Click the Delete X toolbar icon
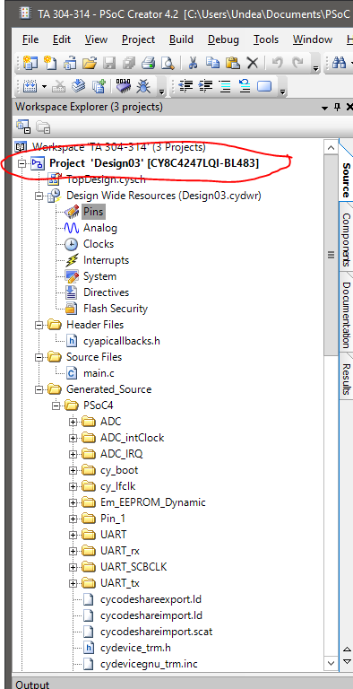This screenshot has width=353, height=689. point(253,64)
